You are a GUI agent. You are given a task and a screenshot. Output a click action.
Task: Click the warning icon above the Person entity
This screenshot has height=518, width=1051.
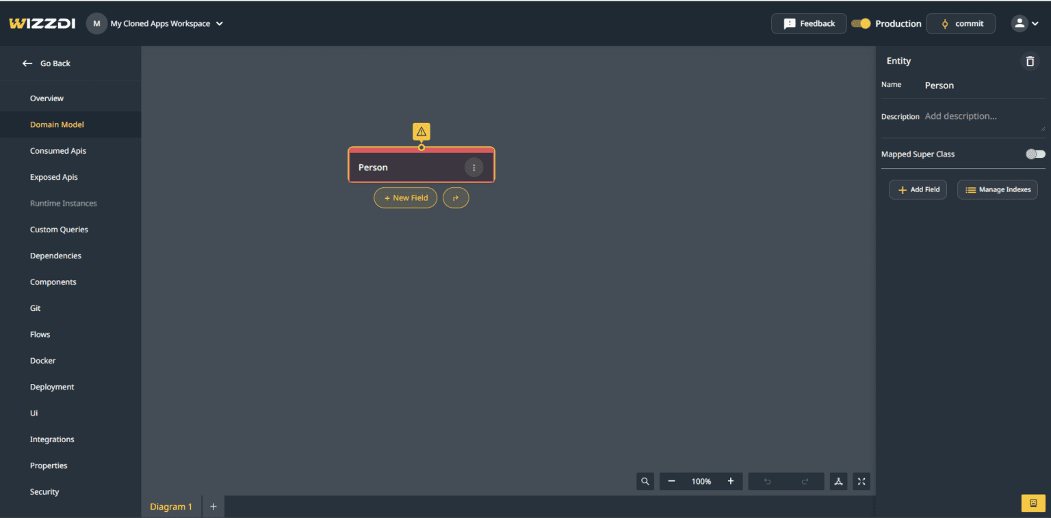(x=421, y=131)
